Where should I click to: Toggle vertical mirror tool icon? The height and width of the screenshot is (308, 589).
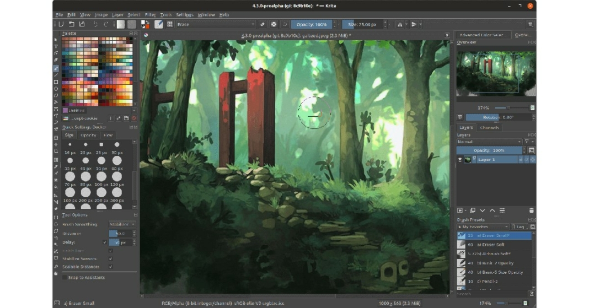(414, 24)
